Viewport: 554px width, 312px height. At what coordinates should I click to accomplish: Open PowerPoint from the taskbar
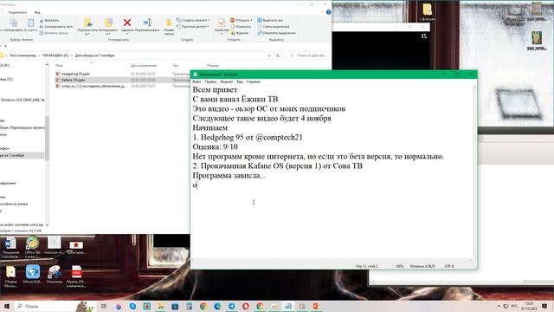pyautogui.click(x=315, y=306)
